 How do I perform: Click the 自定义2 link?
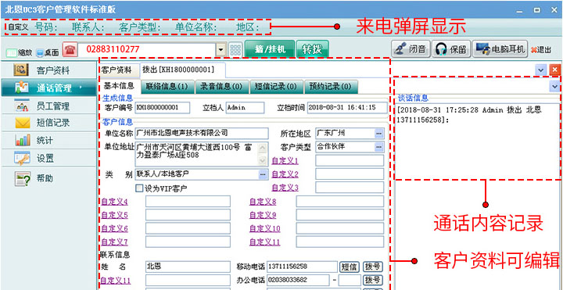(285, 174)
